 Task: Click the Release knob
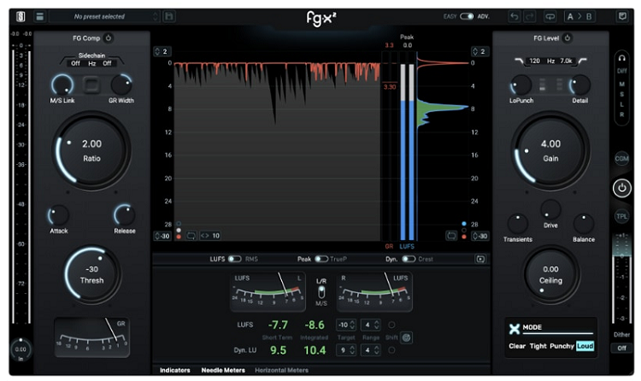point(124,215)
